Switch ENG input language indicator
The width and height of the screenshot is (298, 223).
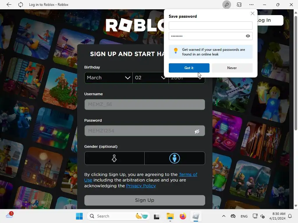click(244, 216)
